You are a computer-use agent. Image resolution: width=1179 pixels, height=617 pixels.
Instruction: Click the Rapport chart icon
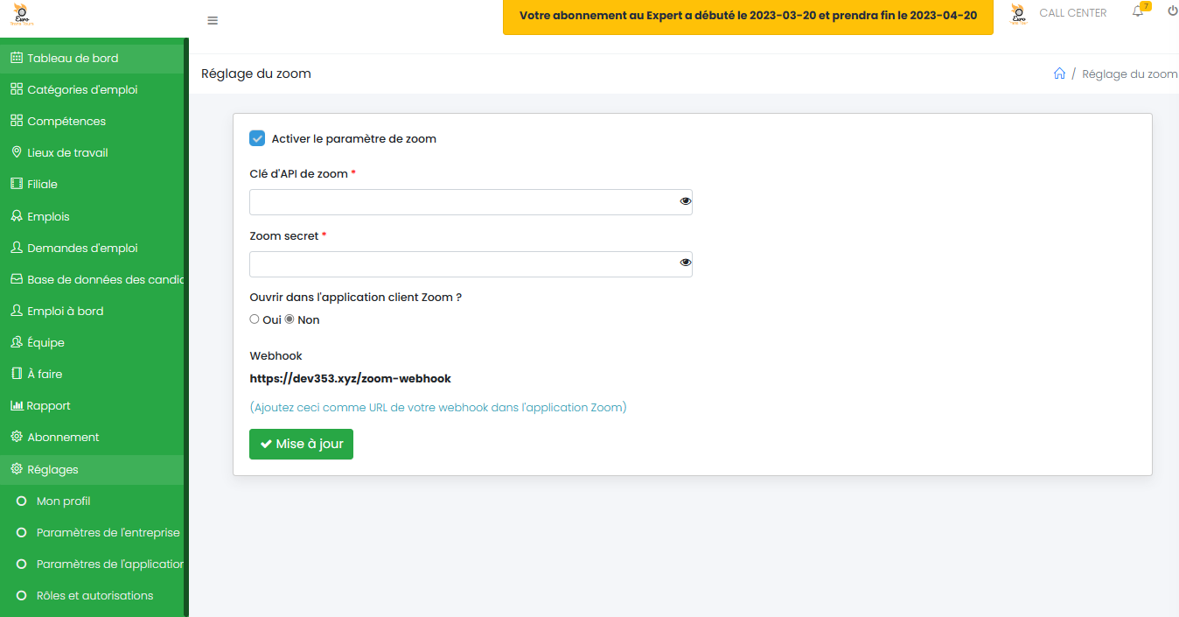pos(17,405)
